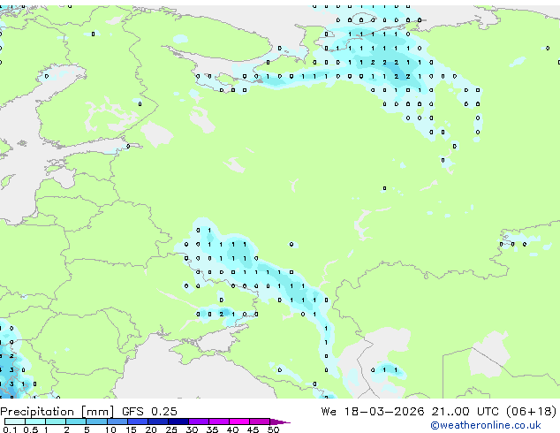This screenshot has width=560, height=433.
Task: Click the 15–20 mm legend color swatch
Action: (137, 422)
